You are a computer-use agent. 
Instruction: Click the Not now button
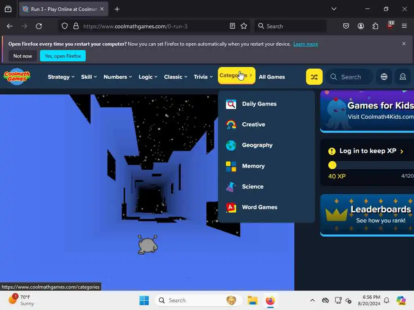[23, 56]
